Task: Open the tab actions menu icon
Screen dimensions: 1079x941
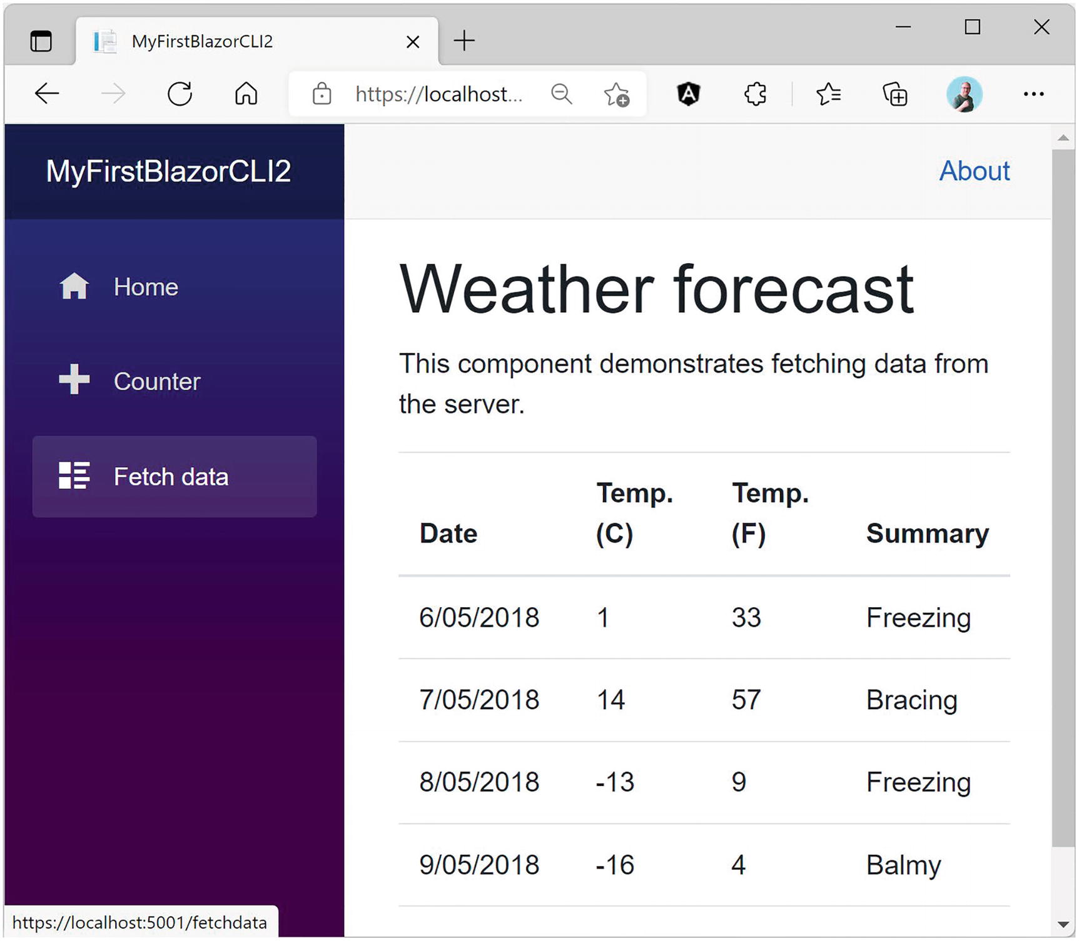Action: pos(41,41)
